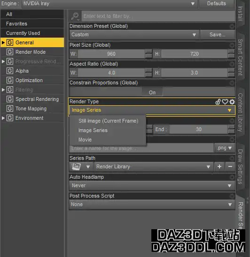Open the Tone Mapping settings group
Image resolution: width=250 pixels, height=257 pixels.
click(x=31, y=108)
